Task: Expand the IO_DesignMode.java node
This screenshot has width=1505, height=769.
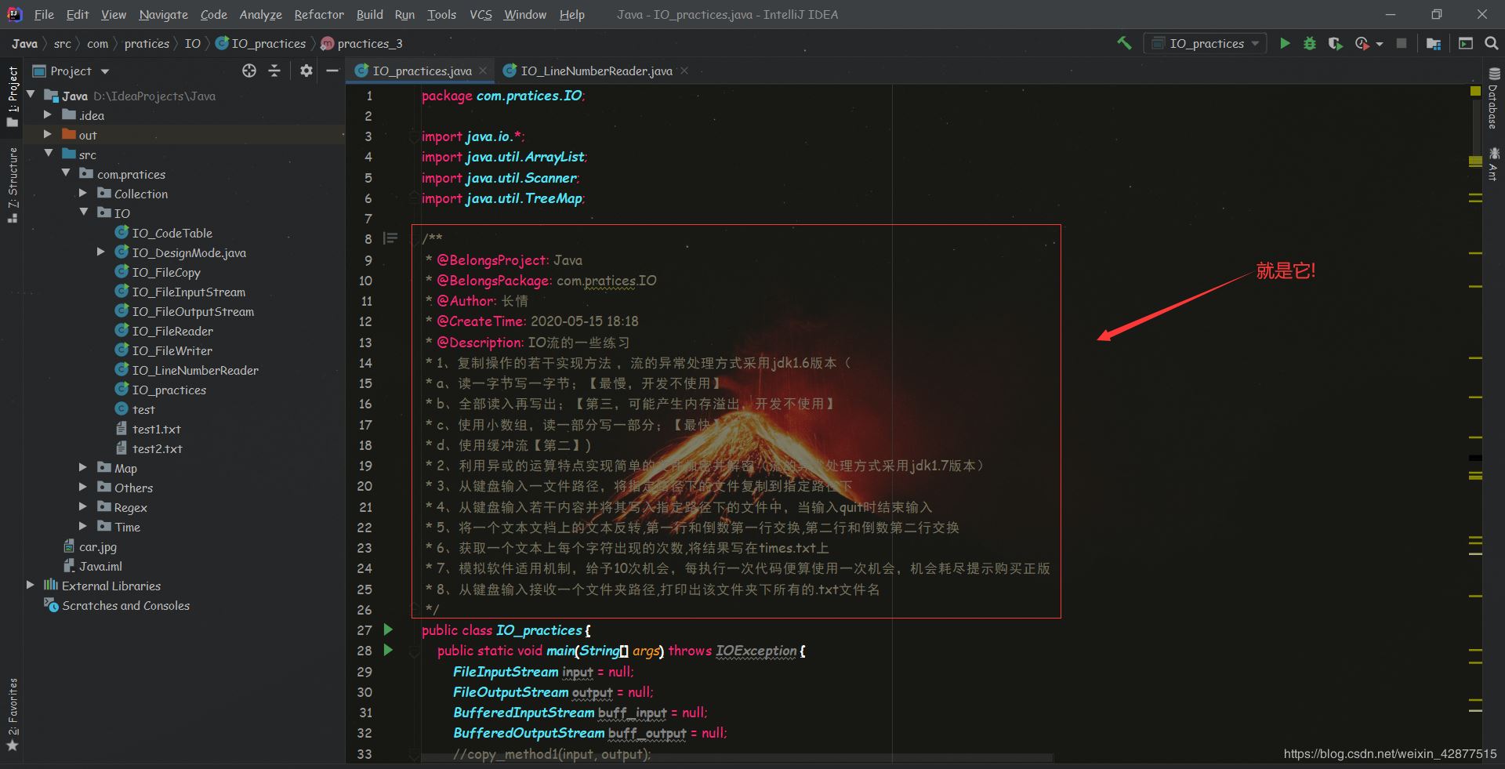Action: (100, 252)
